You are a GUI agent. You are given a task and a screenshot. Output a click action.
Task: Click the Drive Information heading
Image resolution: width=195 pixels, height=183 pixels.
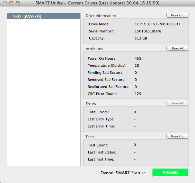101,16
